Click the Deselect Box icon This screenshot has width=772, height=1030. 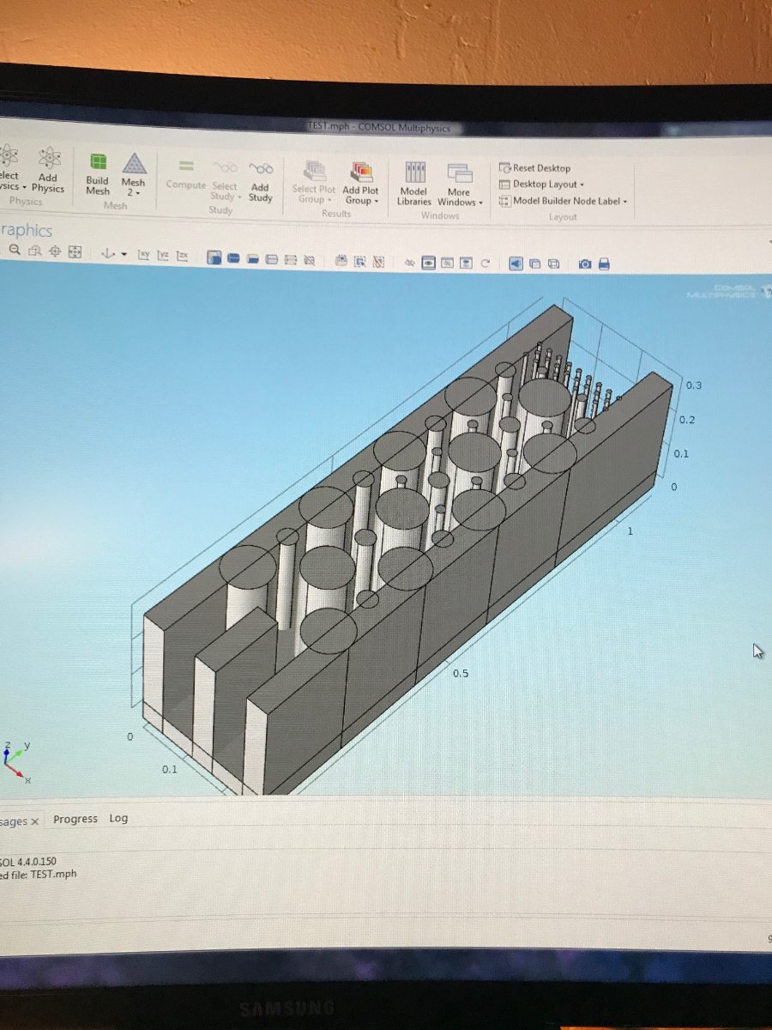point(378,262)
